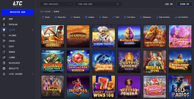194x99 pixels.
Task: Filter slots by Books category
Action: pos(46,17)
